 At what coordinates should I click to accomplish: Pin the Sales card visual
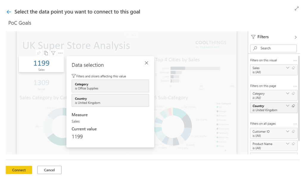(x=39, y=53)
